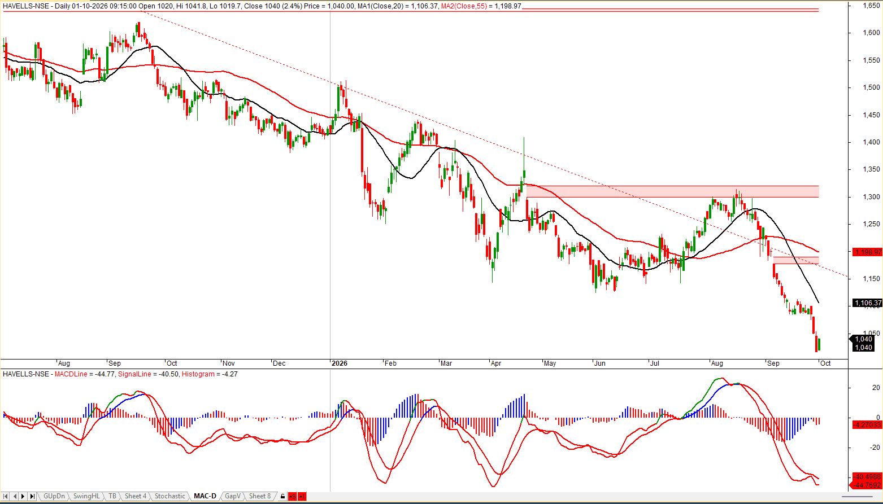Toggle the red S symbol link button

point(292,496)
